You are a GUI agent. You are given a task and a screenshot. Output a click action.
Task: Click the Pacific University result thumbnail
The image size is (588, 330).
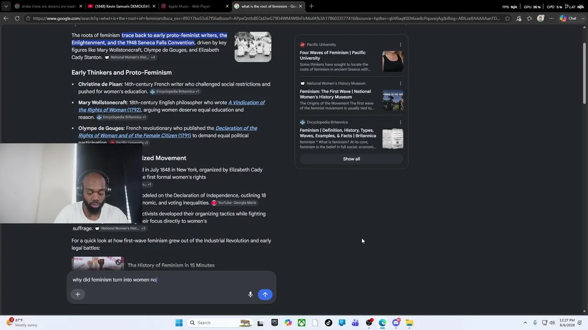coord(393,61)
